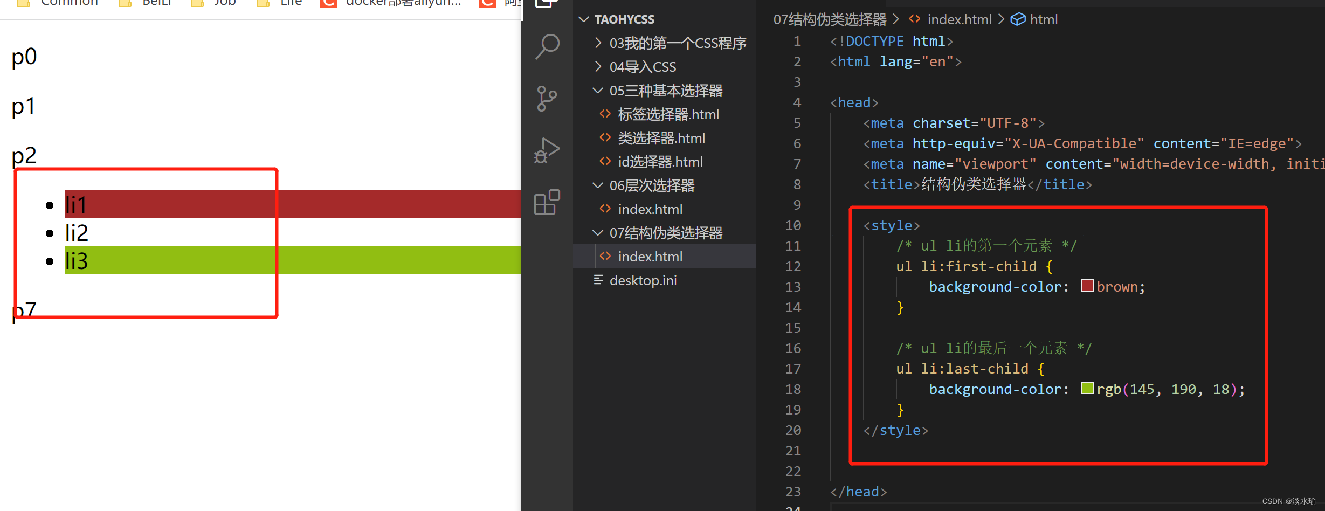
Task: Click HTML file icon beside 类选择器.html
Action: click(605, 137)
